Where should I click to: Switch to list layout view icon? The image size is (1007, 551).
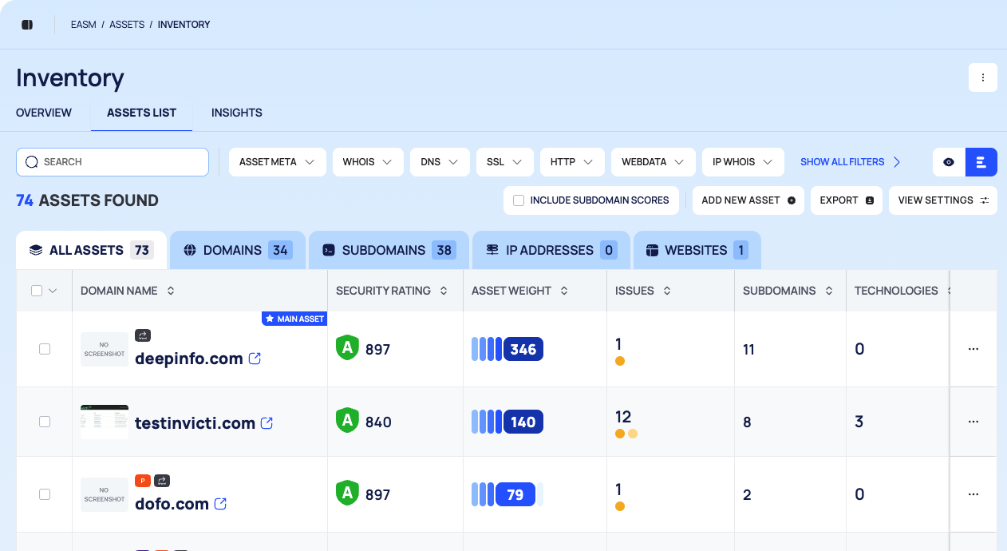(x=981, y=162)
